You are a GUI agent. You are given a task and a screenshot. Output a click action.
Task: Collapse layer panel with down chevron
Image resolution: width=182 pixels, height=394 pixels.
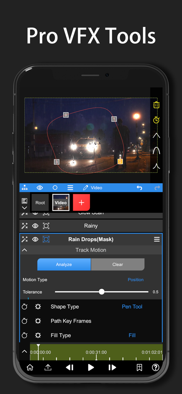click(x=24, y=208)
